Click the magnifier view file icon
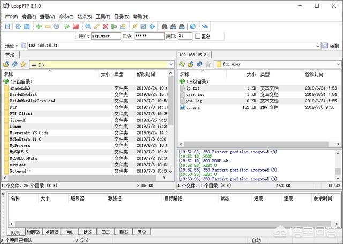Viewport: 343px width, 244px height. pos(88,26)
